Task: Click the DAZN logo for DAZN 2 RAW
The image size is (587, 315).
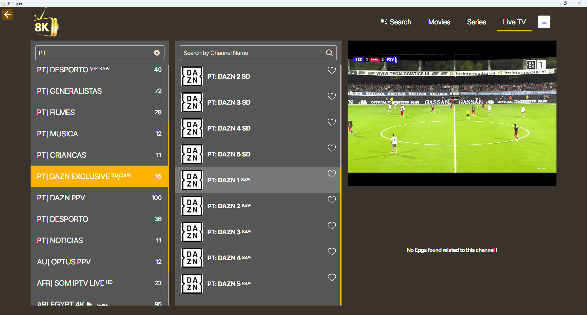Action: click(192, 206)
